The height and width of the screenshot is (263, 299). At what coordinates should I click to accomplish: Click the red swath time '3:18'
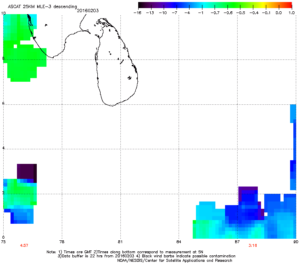coord(253,246)
